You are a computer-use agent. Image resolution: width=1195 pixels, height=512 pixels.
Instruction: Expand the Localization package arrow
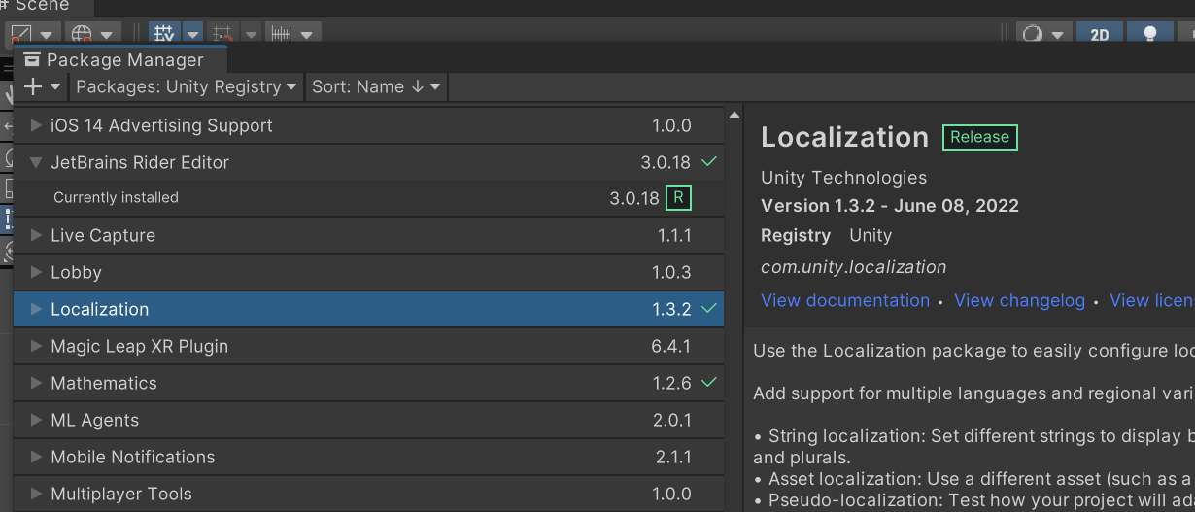[x=36, y=309]
